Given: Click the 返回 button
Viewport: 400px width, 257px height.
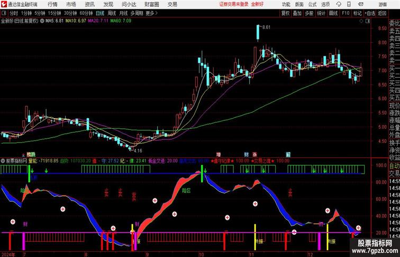Looking at the screenshot, I should (x=382, y=13).
